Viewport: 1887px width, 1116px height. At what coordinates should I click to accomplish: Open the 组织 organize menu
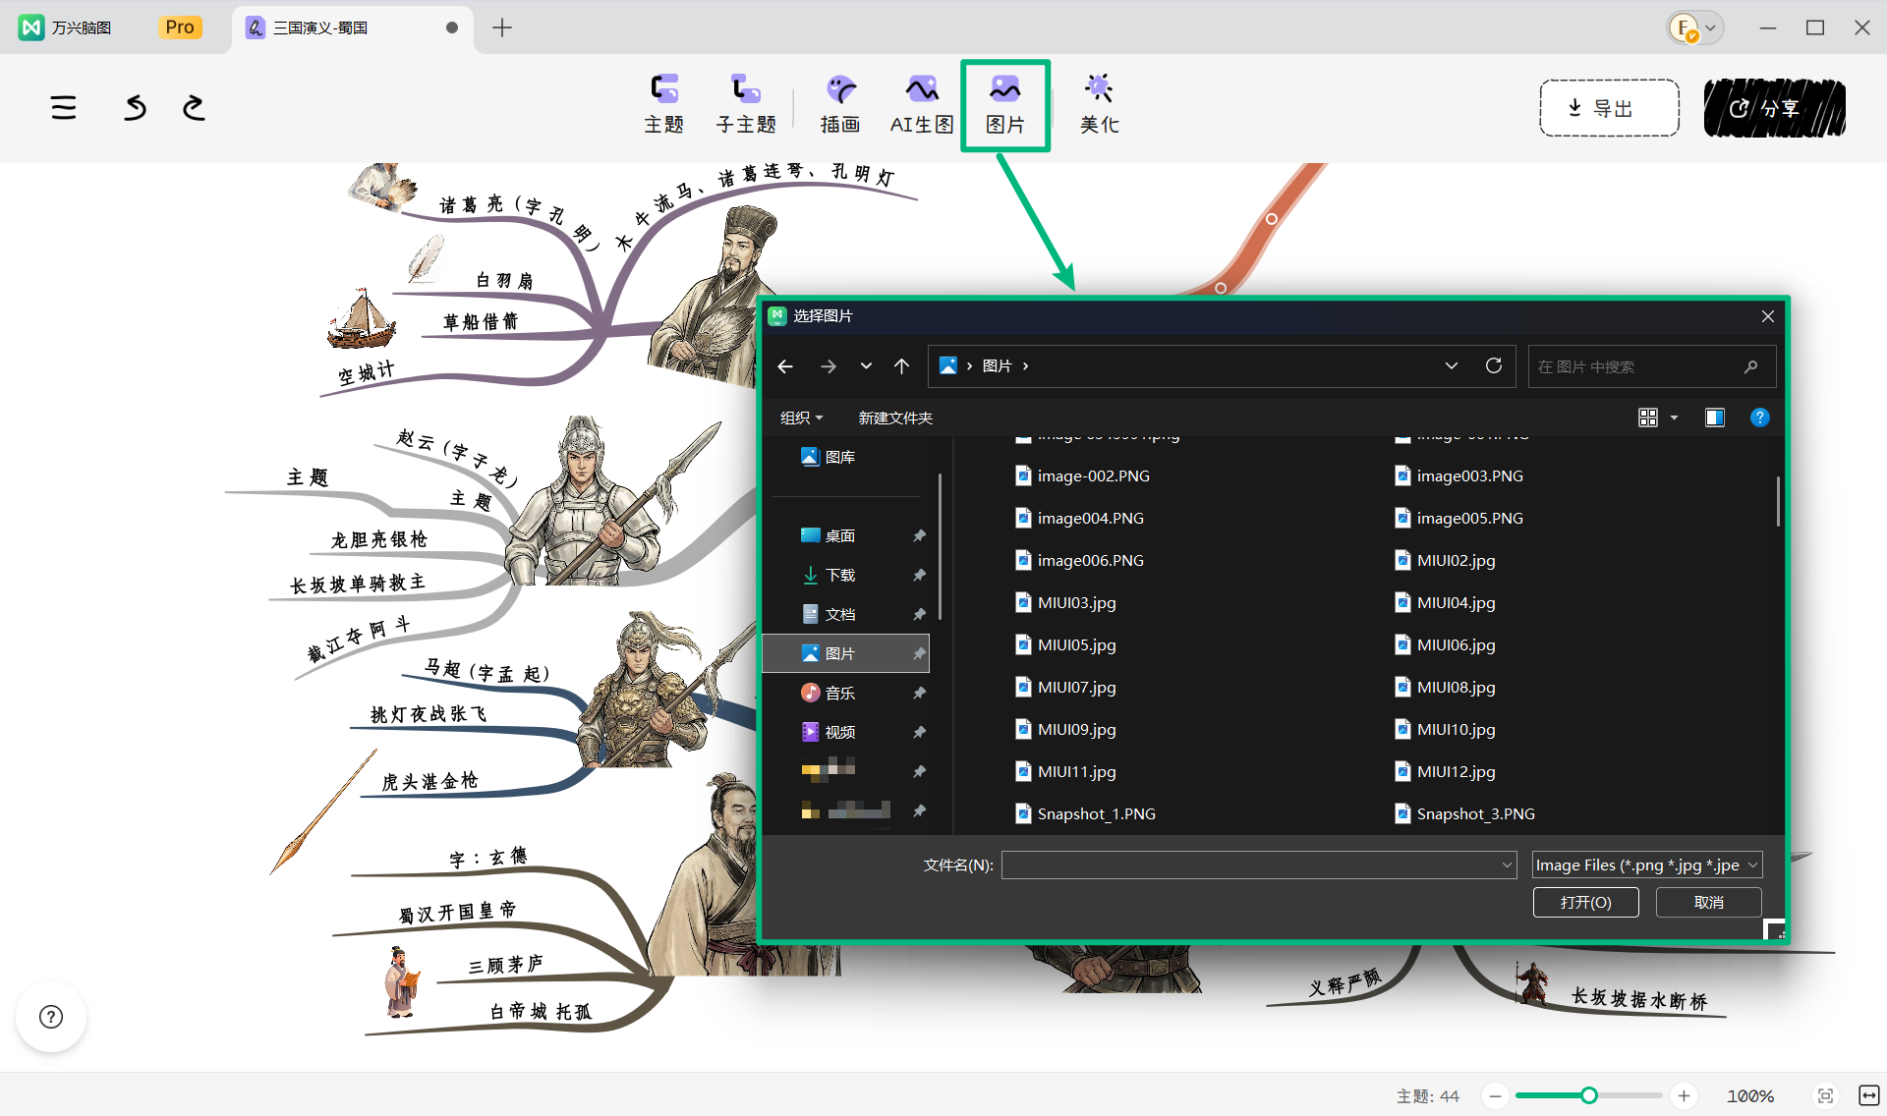[802, 418]
